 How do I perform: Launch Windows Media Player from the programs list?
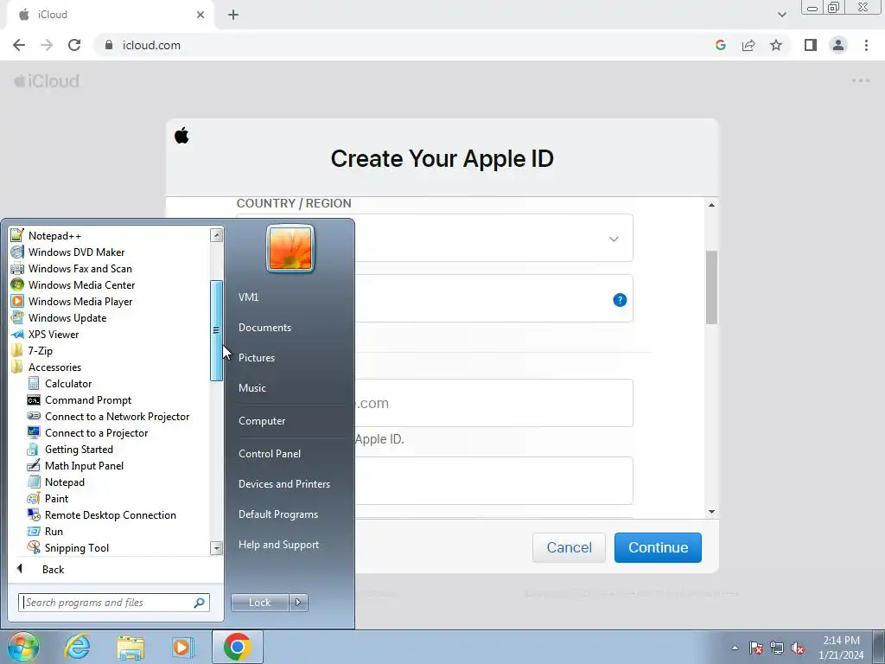80,302
